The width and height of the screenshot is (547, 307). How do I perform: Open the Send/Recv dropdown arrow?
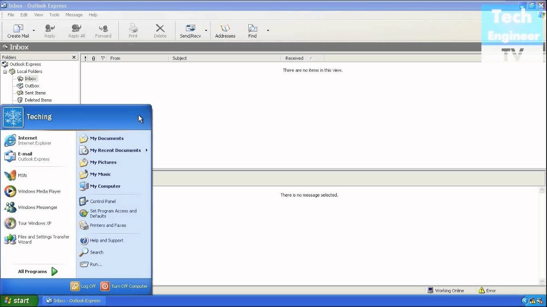click(206, 31)
